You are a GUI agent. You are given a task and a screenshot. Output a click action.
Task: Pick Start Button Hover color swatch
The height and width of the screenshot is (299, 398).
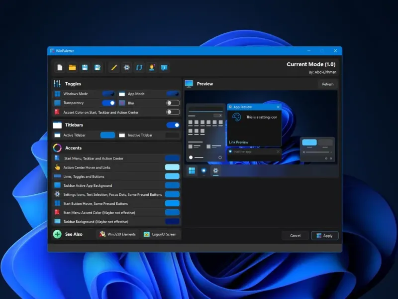[x=172, y=203]
